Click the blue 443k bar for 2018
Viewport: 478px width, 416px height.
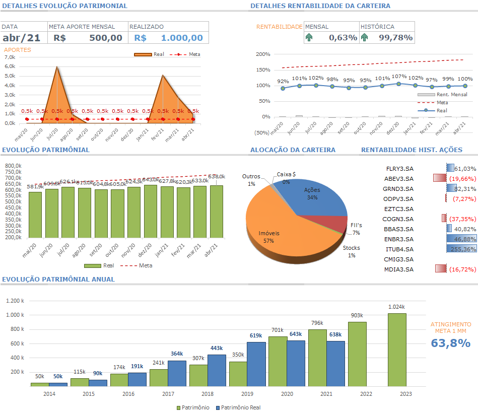pos(217,371)
